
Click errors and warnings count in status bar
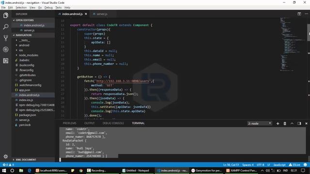point(8,165)
